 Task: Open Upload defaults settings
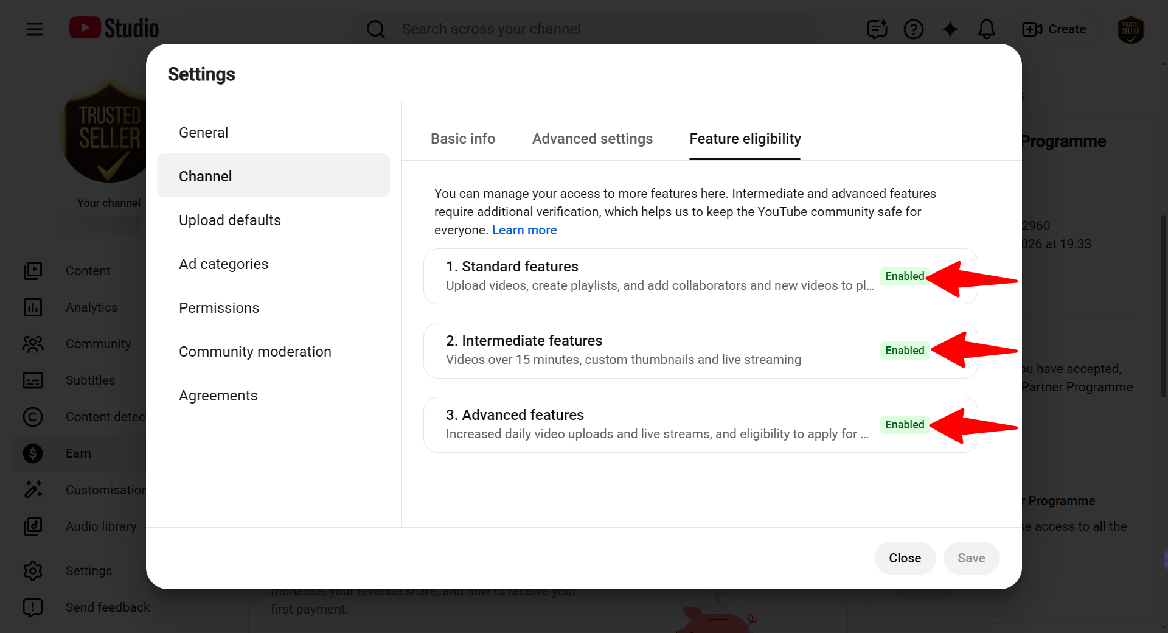tap(273, 220)
